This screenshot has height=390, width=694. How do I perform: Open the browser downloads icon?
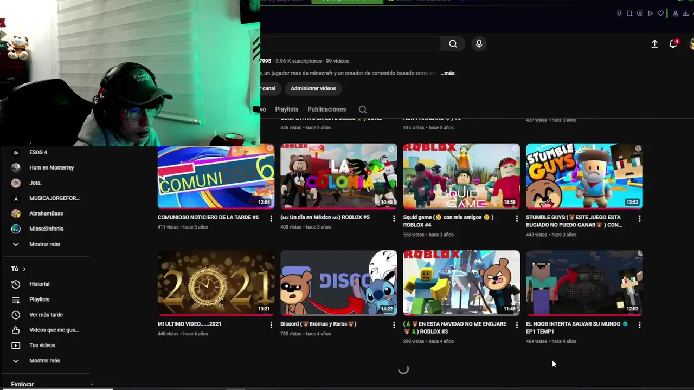(x=686, y=14)
